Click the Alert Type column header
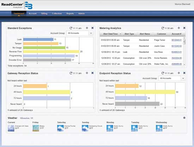Screen dimensions: 194x147 tap(129, 34)
